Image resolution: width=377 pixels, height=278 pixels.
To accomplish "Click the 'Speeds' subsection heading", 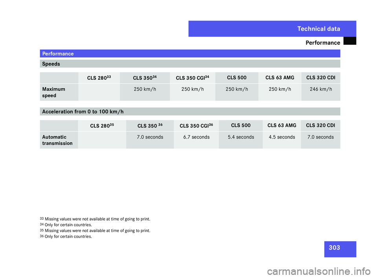I will point(190,64).
